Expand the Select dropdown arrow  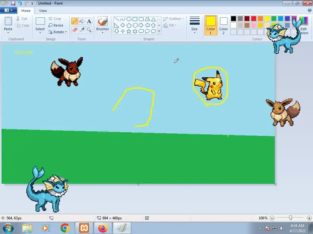point(40,33)
